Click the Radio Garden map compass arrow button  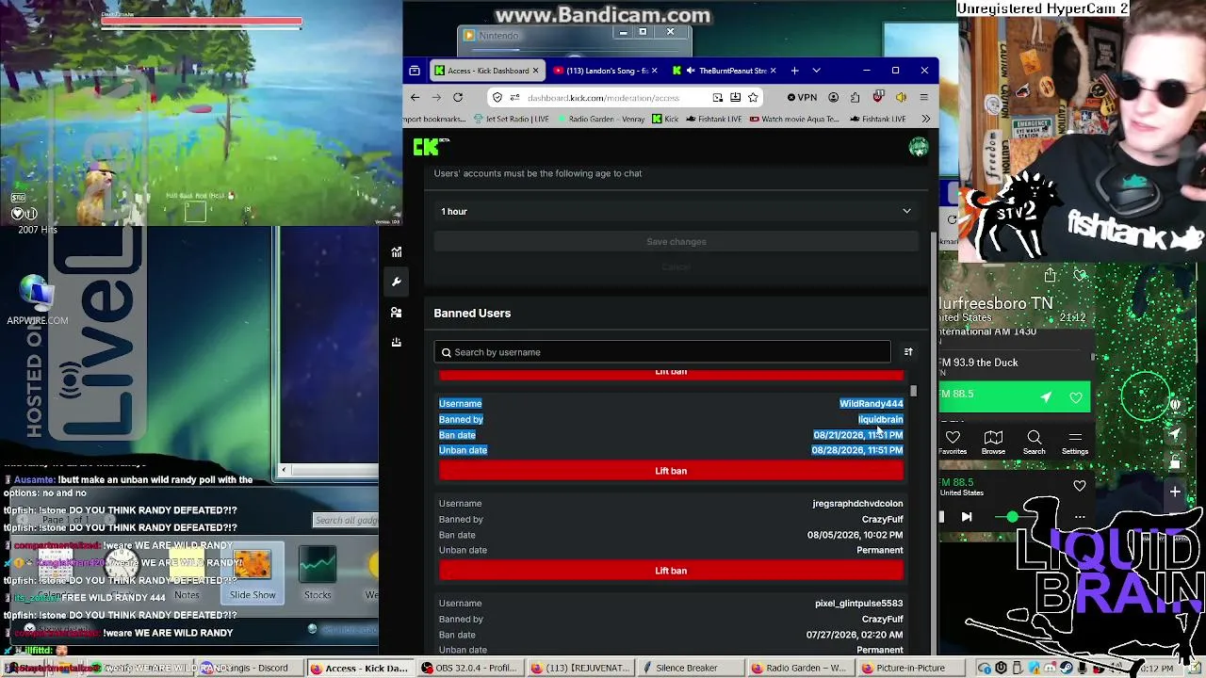pyautogui.click(x=1175, y=433)
